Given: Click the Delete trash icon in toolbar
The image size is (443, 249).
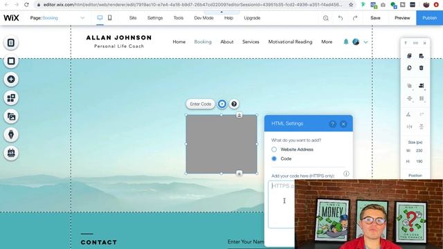Looking at the screenshot, I should pyautogui.click(x=422, y=68).
